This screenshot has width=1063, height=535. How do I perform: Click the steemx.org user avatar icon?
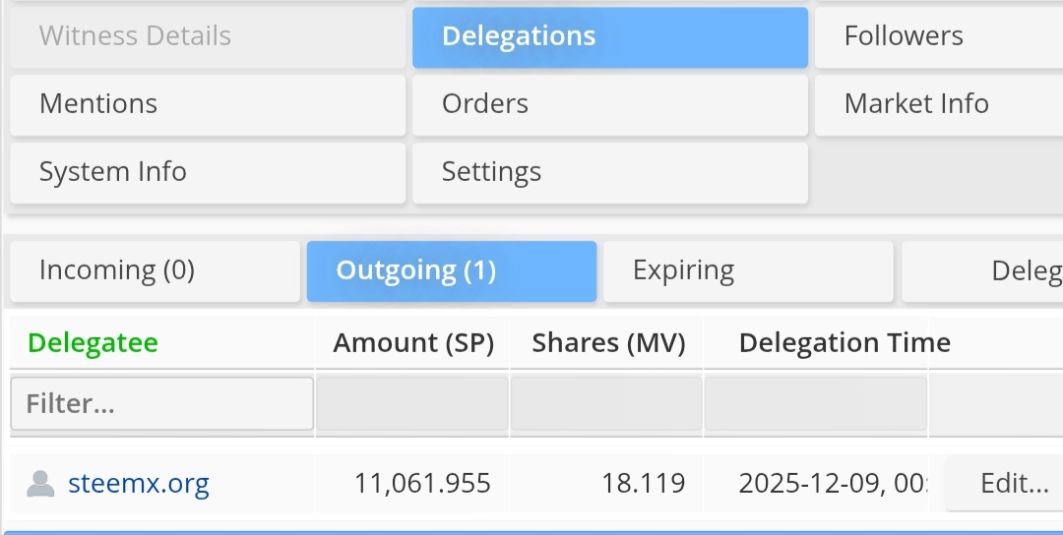[x=40, y=484]
